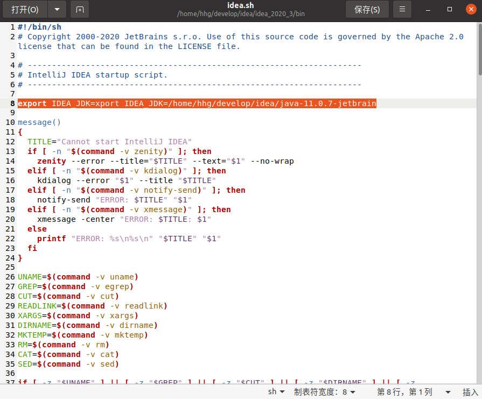Click the Save (保存) button
Image resolution: width=482 pixels, height=399 pixels.
[x=367, y=10]
